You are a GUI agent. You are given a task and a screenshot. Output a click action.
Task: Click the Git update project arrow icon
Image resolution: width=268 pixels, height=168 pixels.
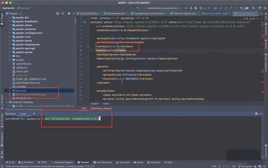pyautogui.click(x=221, y=8)
